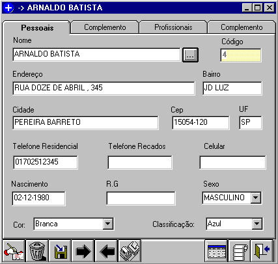Open the Classificação dropdown showing Azul

[257, 224]
